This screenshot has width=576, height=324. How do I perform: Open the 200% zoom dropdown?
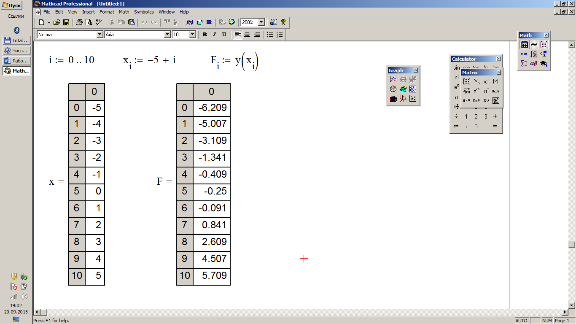coord(261,22)
